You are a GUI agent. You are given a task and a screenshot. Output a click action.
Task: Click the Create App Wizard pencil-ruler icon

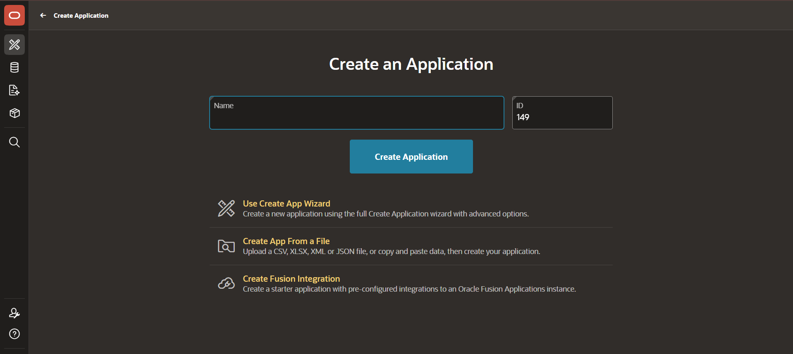click(226, 208)
